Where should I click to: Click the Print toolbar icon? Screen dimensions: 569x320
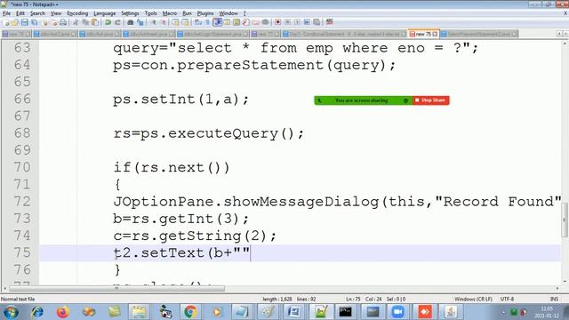[x=63, y=22]
